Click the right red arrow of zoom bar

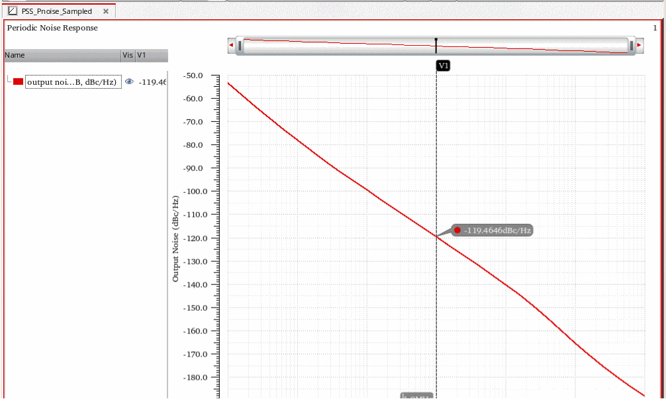[x=640, y=45]
